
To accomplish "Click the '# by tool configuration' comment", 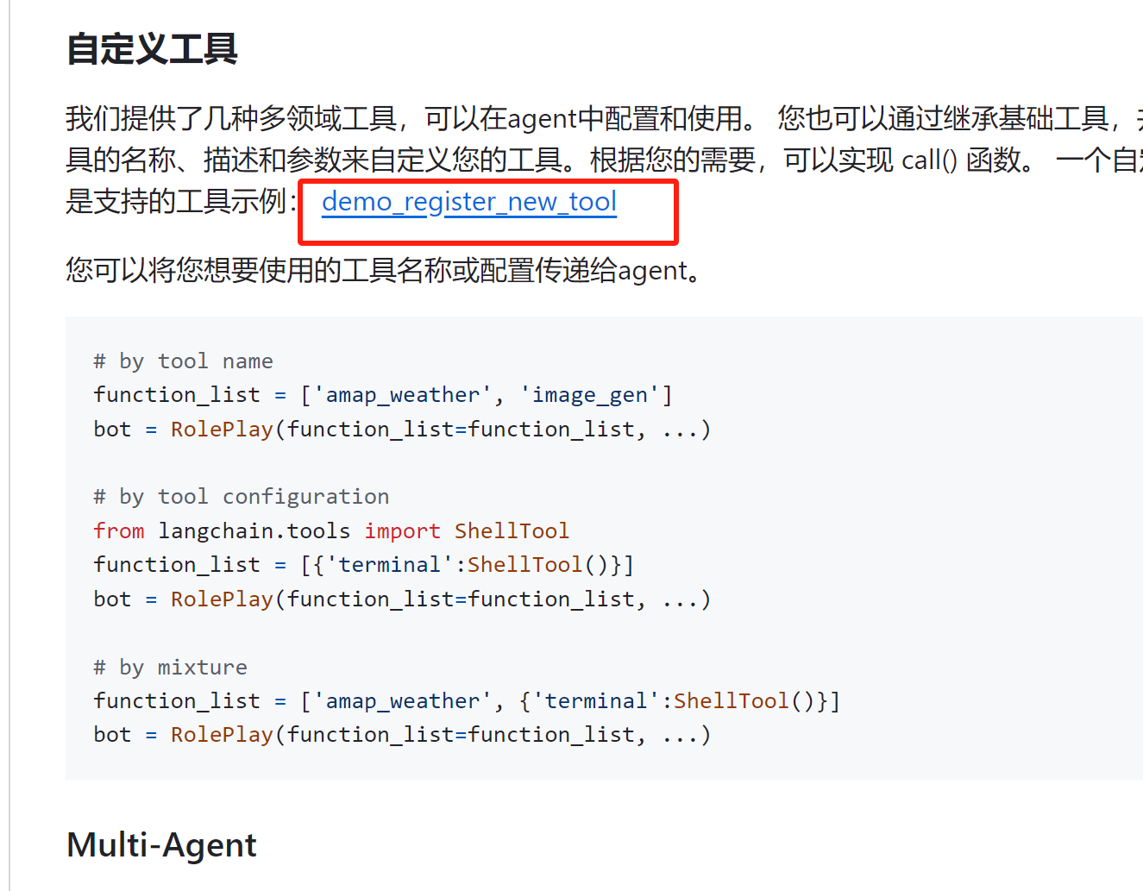I will [242, 497].
